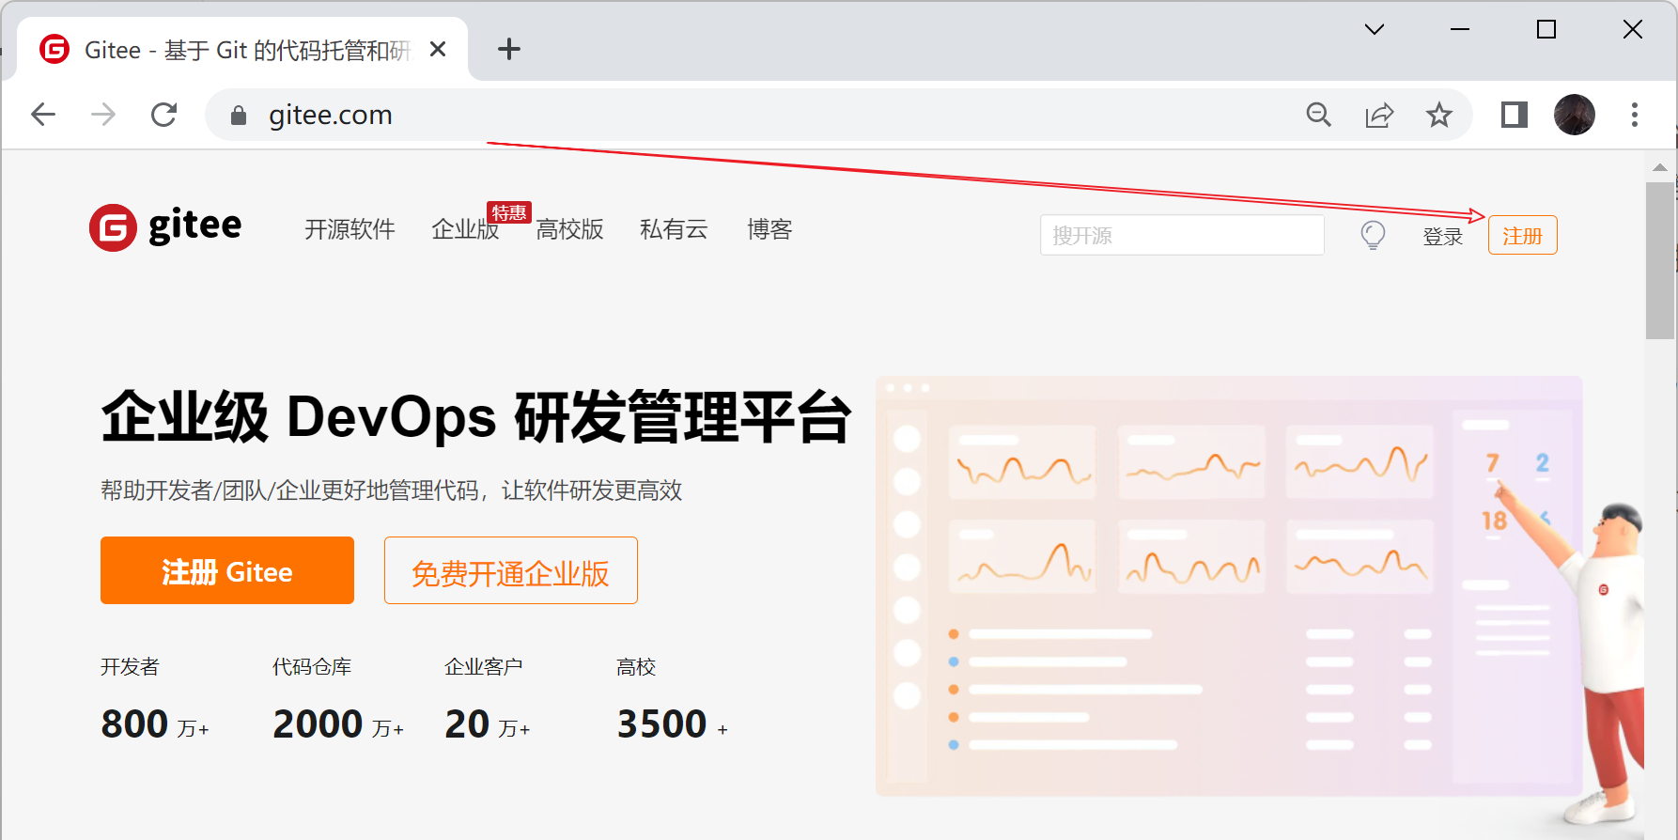The image size is (1678, 840).
Task: Reload the page with refresh icon
Action: click(164, 115)
